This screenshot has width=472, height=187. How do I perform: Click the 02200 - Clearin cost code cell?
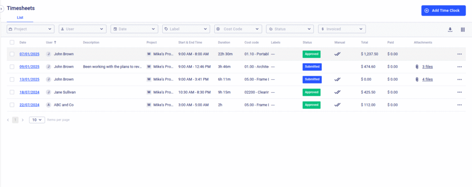click(256, 92)
